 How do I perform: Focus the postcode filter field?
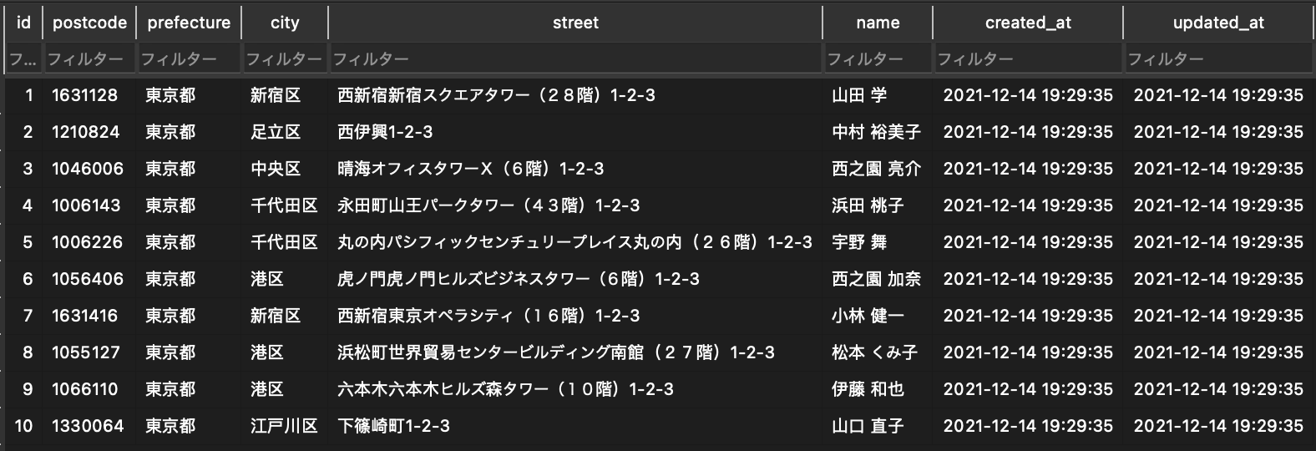[89, 59]
